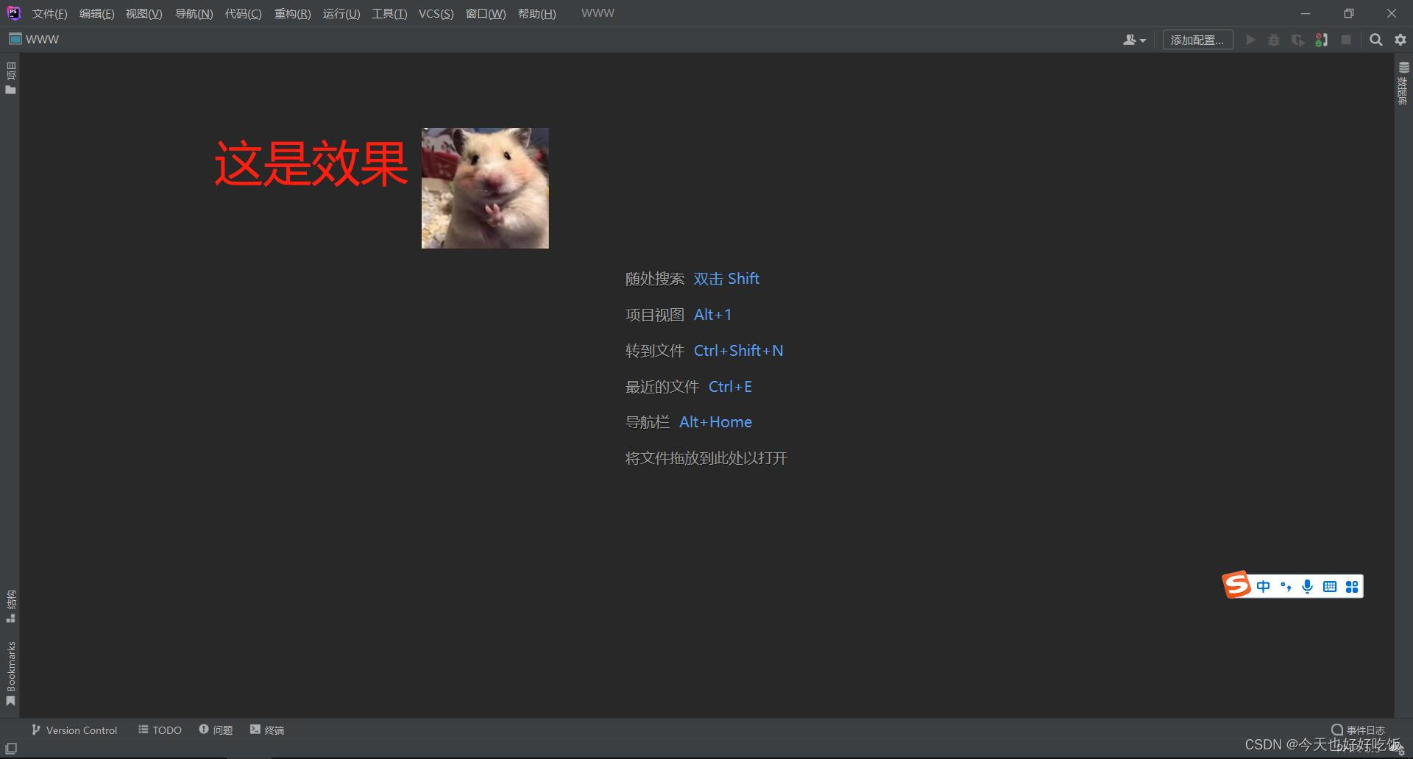Open the 文件(F) menu
The height and width of the screenshot is (759, 1413).
(x=49, y=13)
